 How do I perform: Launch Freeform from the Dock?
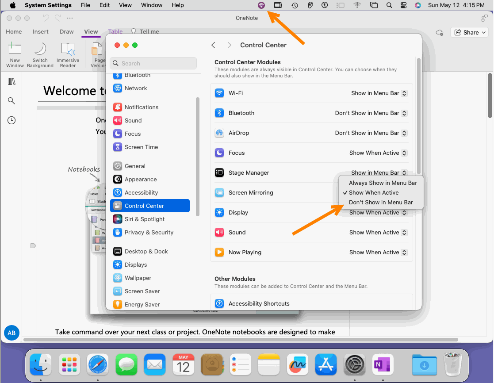(298, 364)
